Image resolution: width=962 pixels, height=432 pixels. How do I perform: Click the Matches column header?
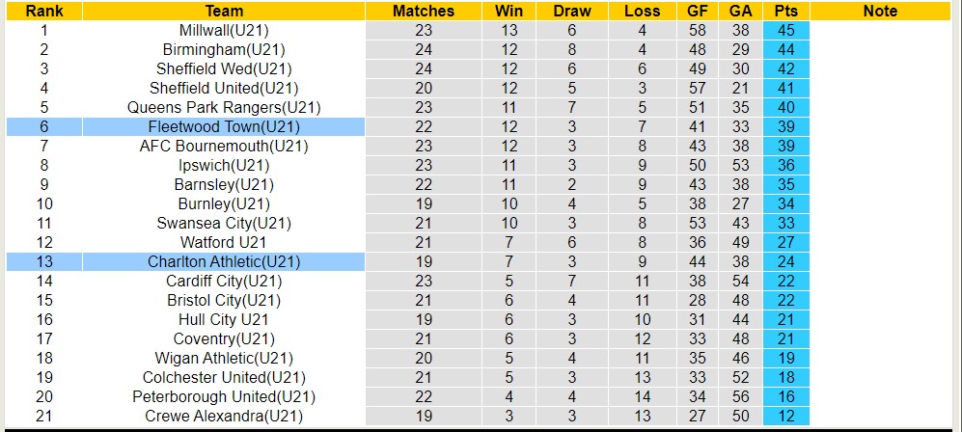[x=424, y=12]
